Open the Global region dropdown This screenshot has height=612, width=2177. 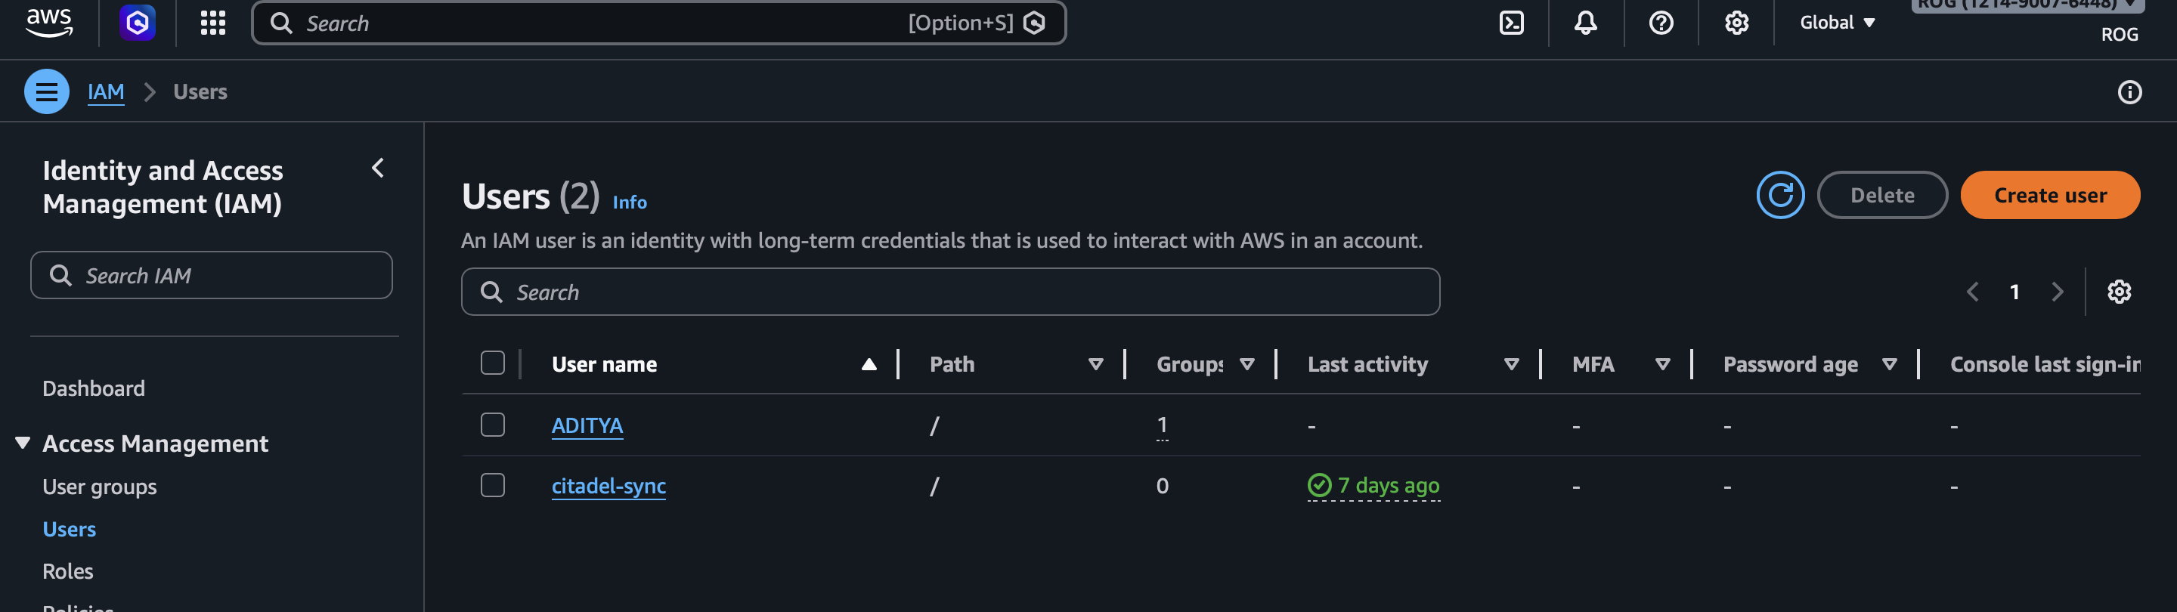tap(1838, 23)
